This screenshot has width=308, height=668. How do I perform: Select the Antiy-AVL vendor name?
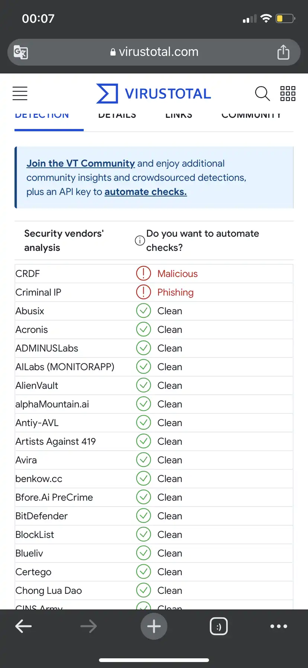coord(37,423)
